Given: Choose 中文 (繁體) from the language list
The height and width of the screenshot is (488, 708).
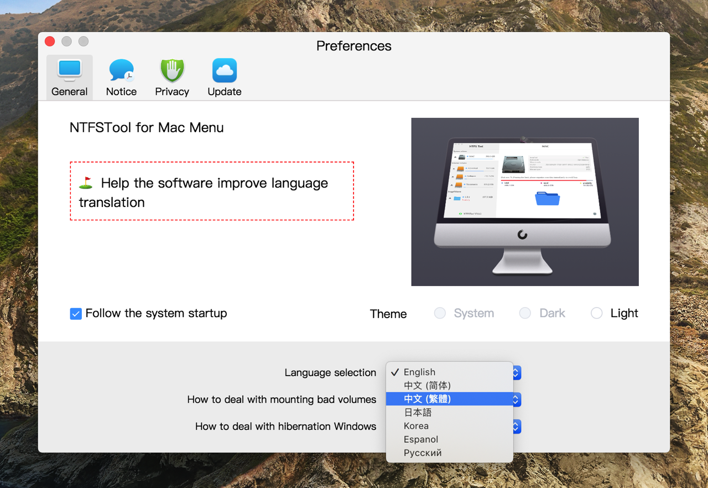Looking at the screenshot, I should 450,399.
